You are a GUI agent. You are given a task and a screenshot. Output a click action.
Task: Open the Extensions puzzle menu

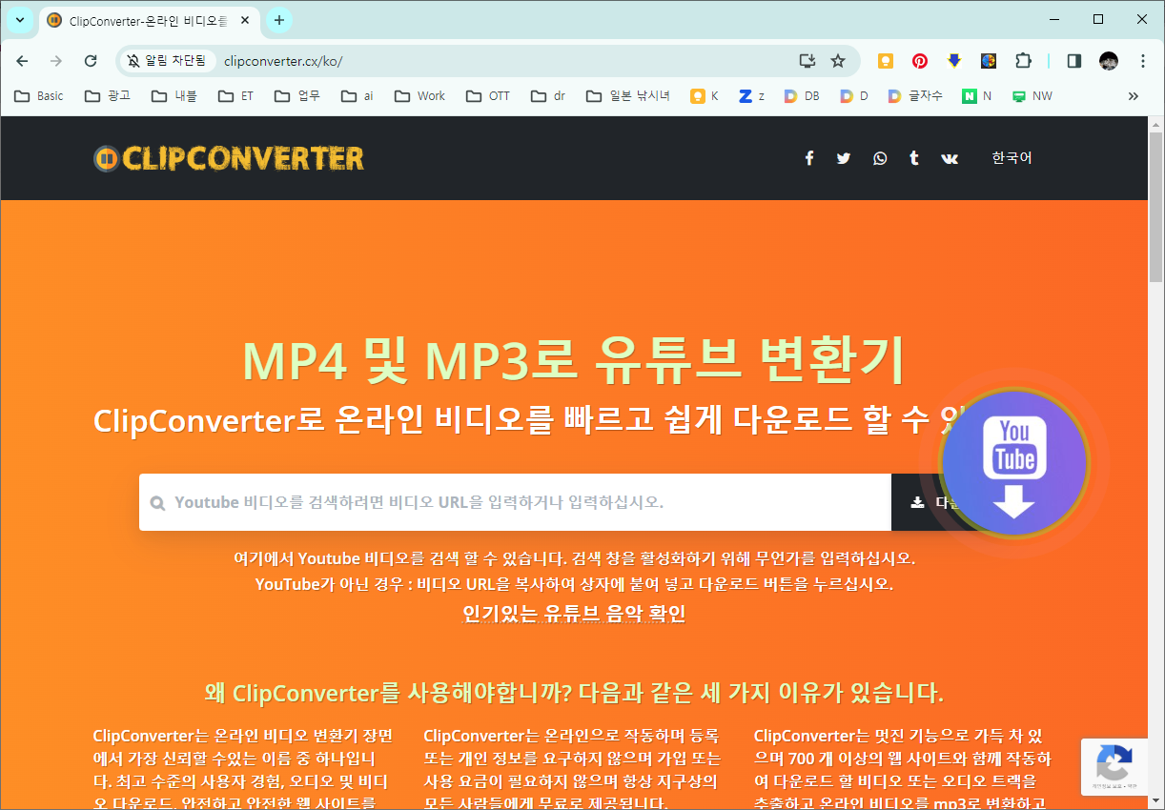click(x=1023, y=61)
